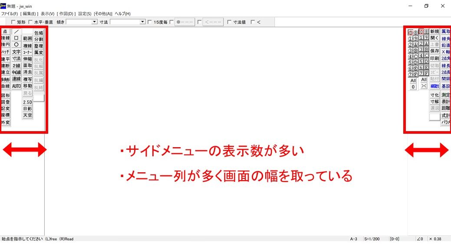Choose the 複線 offset line tool
This screenshot has height=245, width=451.
(x=28, y=46)
